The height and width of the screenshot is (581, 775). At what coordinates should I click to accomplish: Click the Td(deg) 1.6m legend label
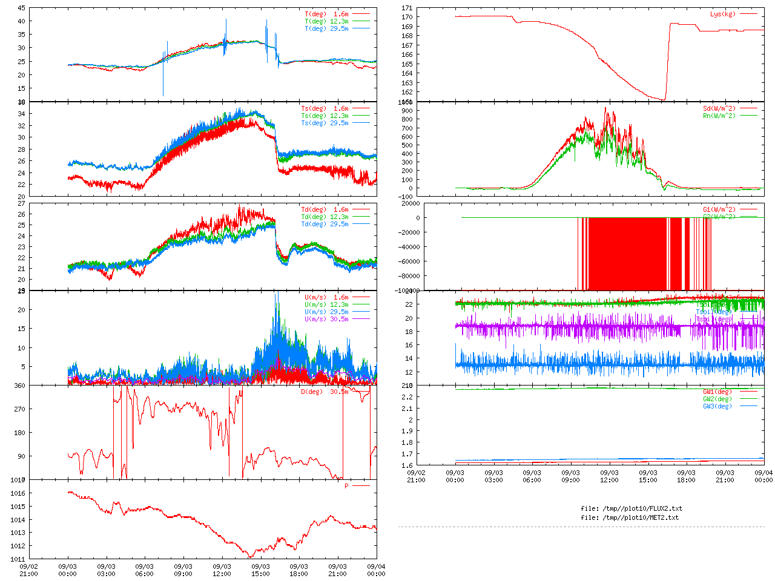[x=325, y=209]
